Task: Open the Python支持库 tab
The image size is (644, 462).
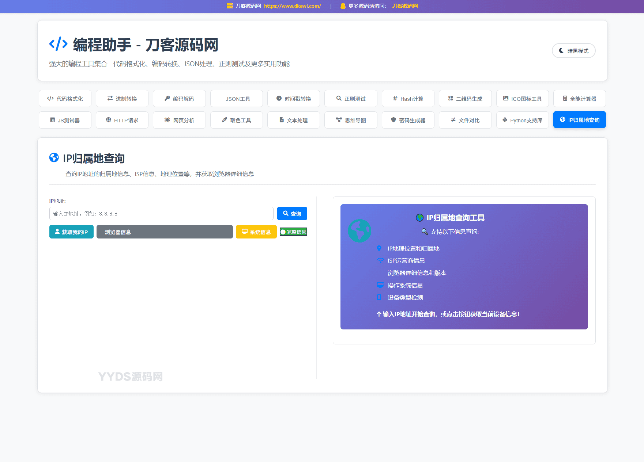Action: (x=523, y=120)
